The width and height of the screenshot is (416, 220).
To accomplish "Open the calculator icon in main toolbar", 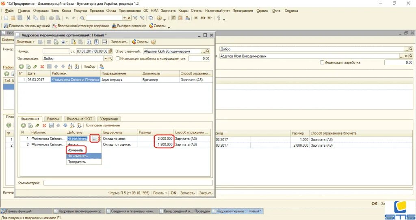I will 174,18.
